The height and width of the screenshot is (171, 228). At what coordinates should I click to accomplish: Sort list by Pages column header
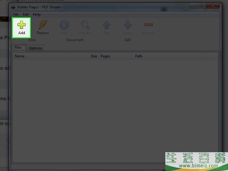click(x=116, y=56)
